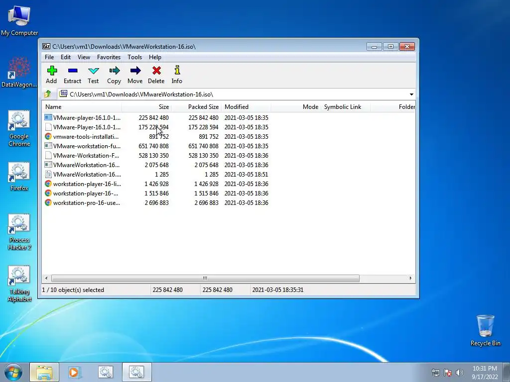This screenshot has height=382, width=510.
Task: Click the Copy toolbar icon
Action: (x=114, y=71)
